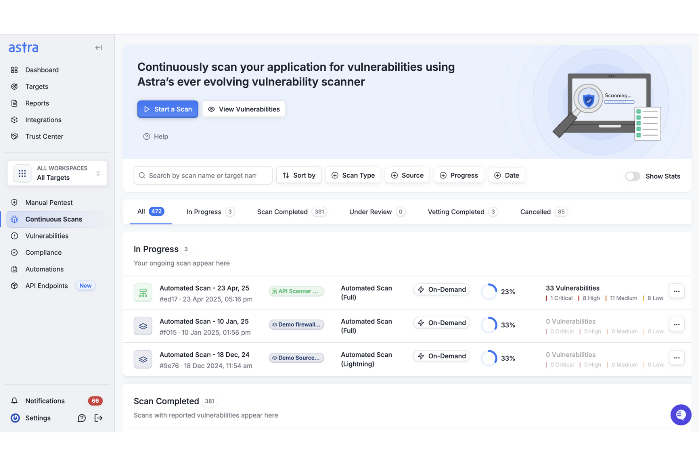Viewport: 699px width, 466px height.
Task: Click the layers icon for 10 Jan scan
Action: [143, 326]
